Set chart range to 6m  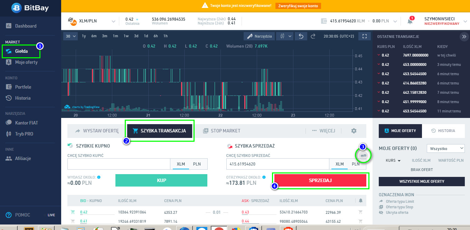coord(94,36)
